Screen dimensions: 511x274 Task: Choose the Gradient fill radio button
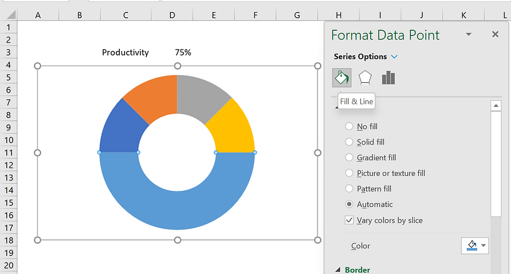[349, 158]
